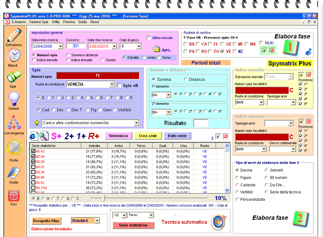Click the light bulb beside Carica altre conformazioni

tap(37, 123)
